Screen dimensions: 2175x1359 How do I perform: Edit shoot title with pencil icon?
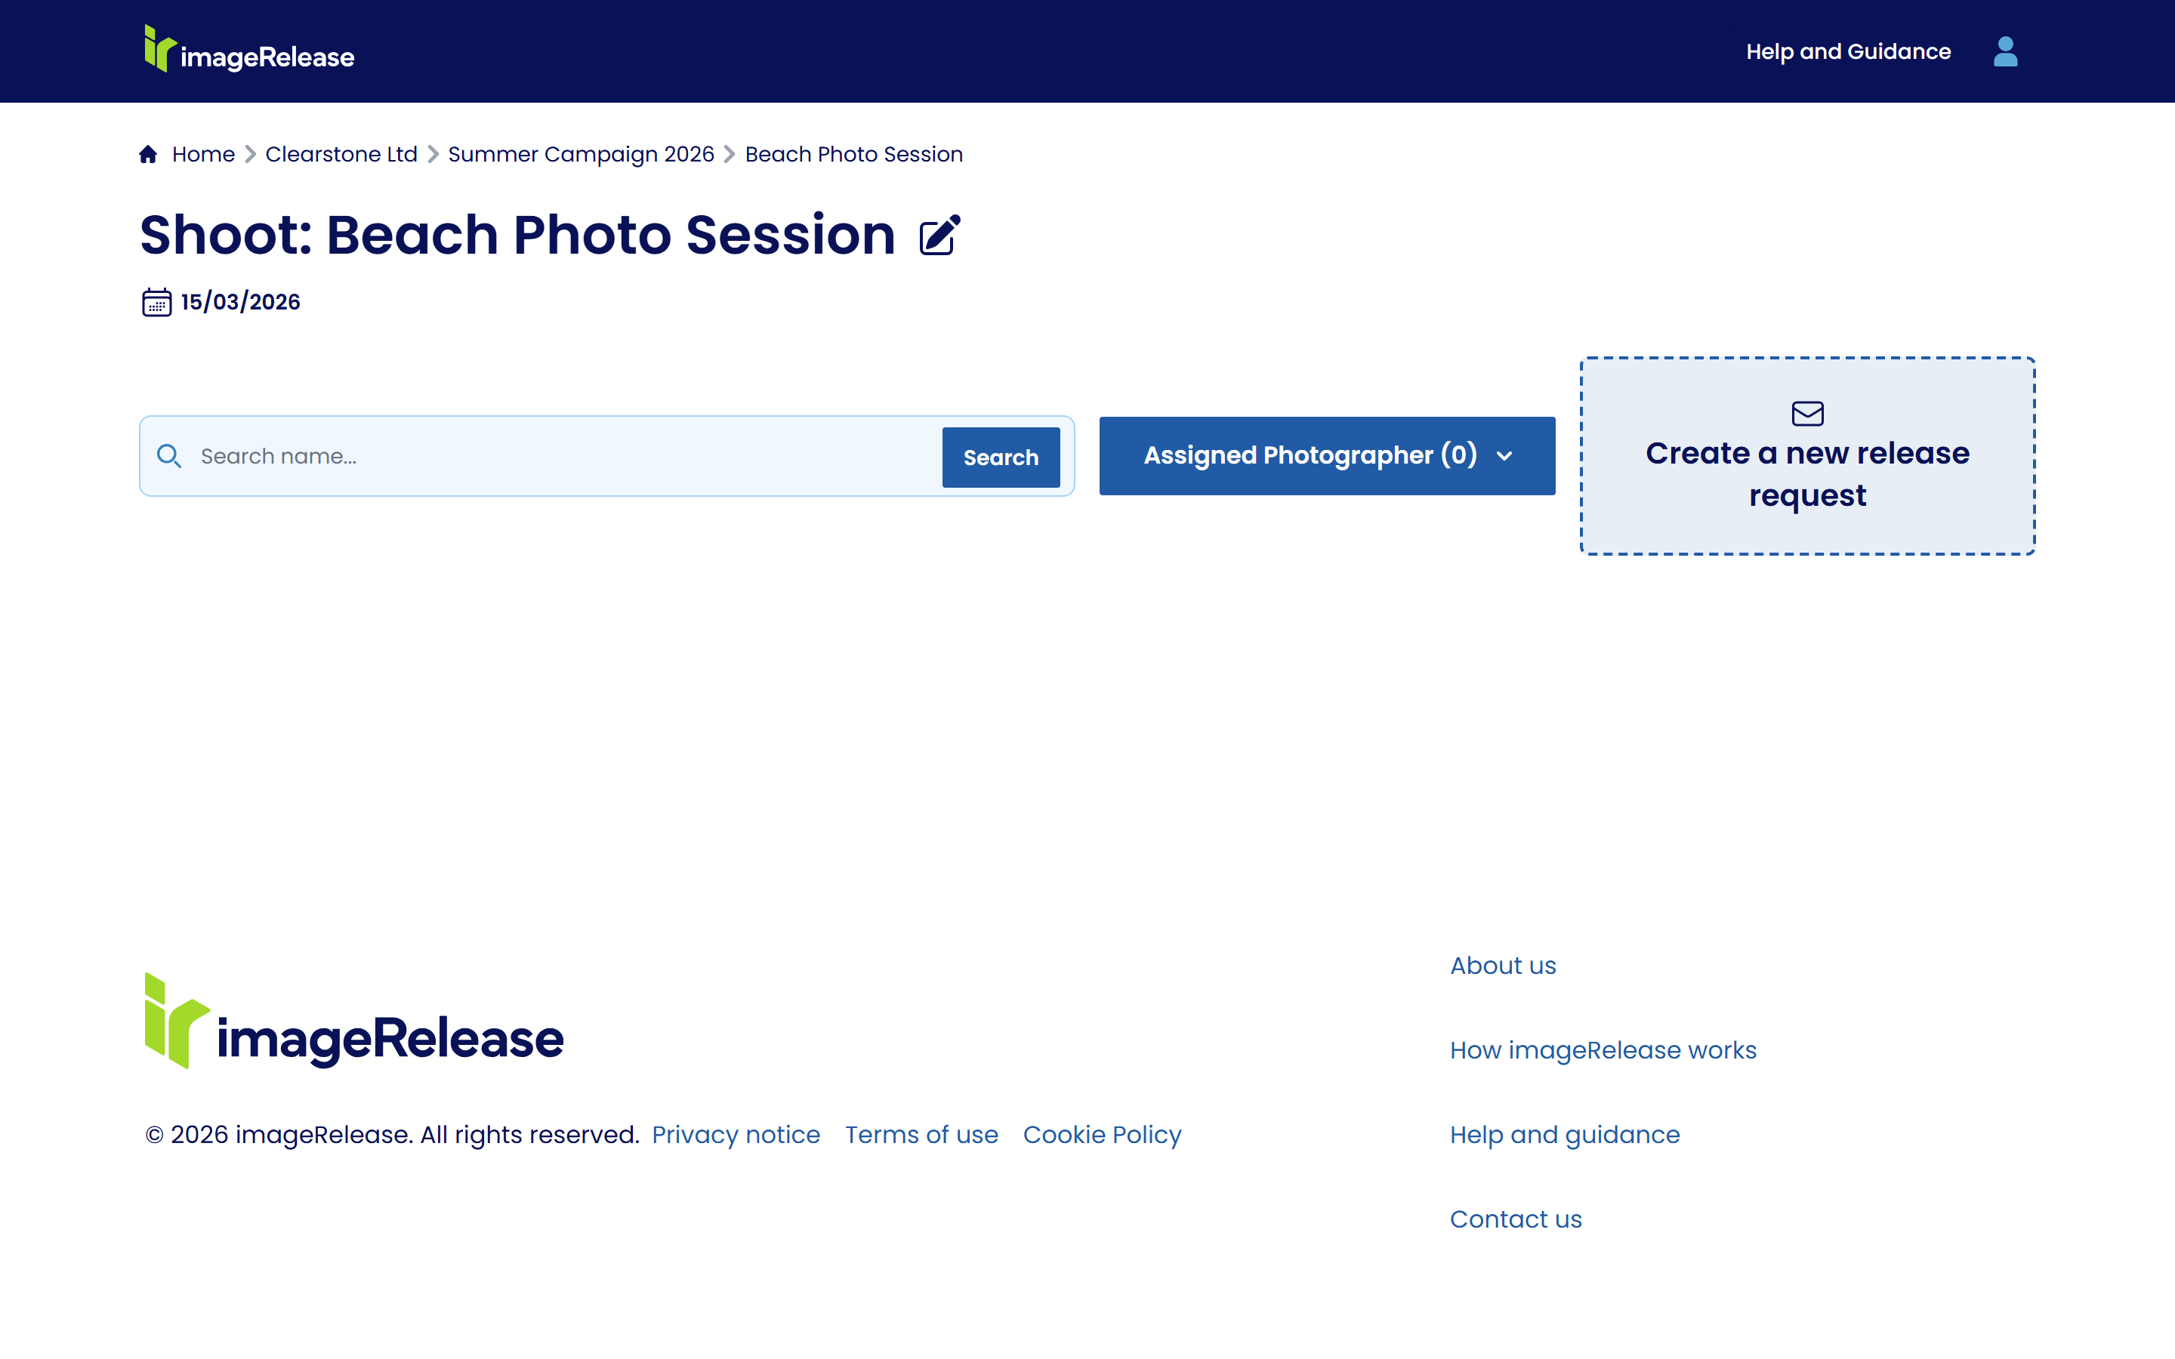click(x=939, y=236)
